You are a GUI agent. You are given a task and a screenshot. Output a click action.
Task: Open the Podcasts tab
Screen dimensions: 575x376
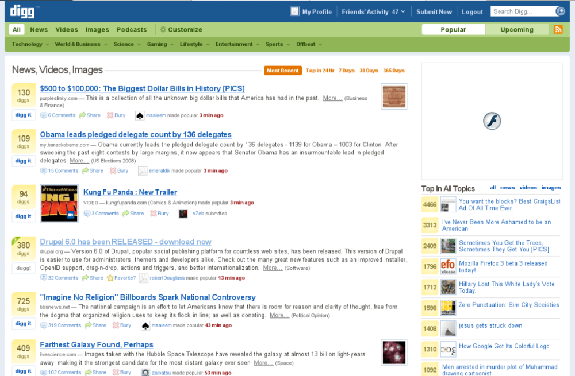click(132, 29)
